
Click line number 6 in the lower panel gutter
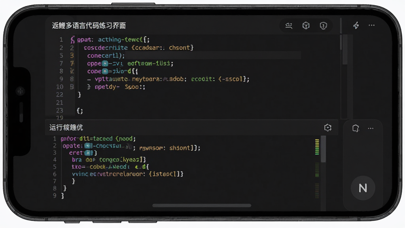pyautogui.click(x=55, y=174)
